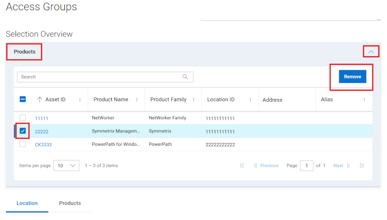The height and width of the screenshot is (220, 387).
Task: Open asset link CK3333
Action: (x=44, y=144)
